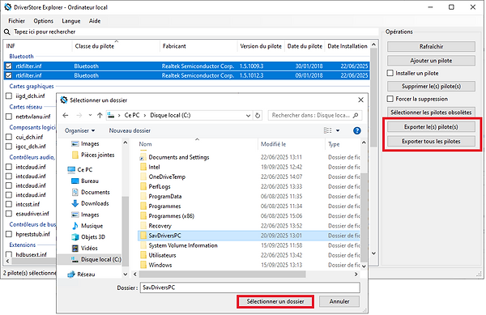The height and width of the screenshot is (315, 486).
Task: Click the back arrow in the folder dialog
Action: pos(66,115)
